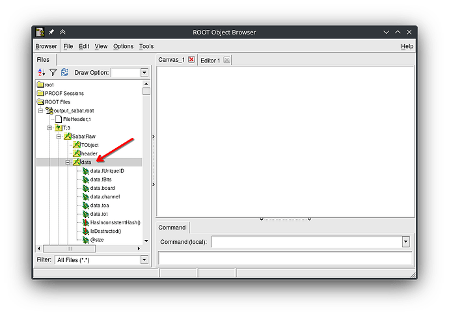Switch to the Files tab

coord(43,60)
